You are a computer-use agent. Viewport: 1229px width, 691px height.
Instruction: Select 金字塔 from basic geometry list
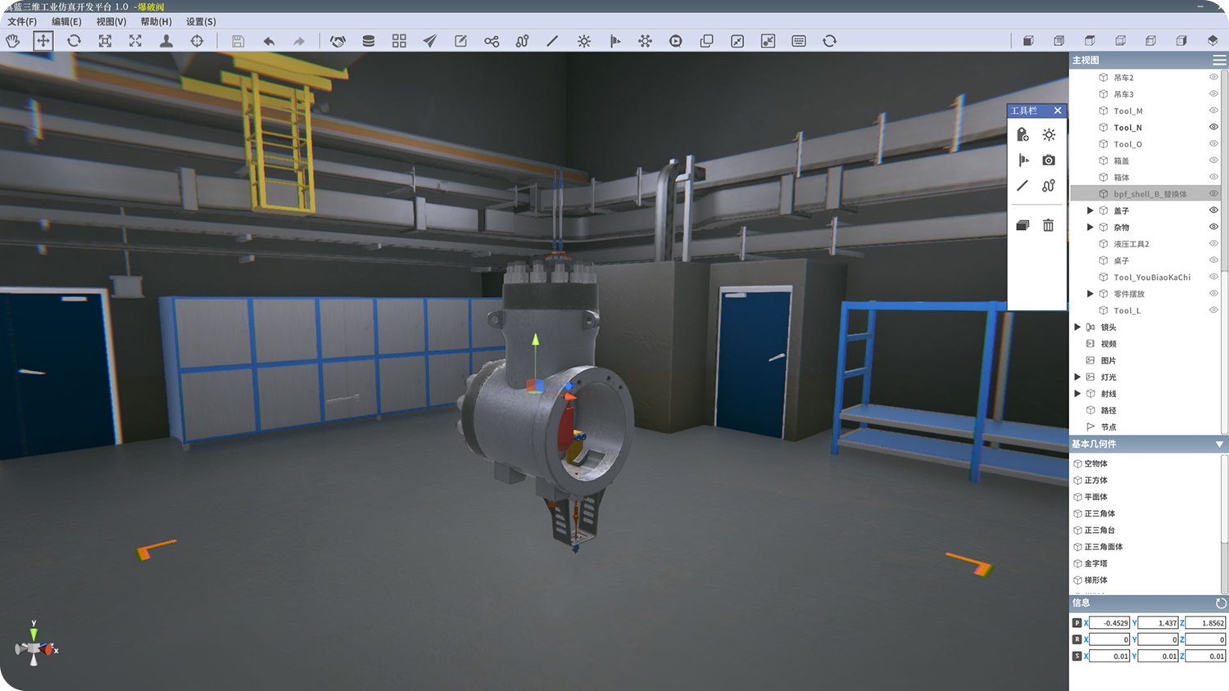point(1095,563)
